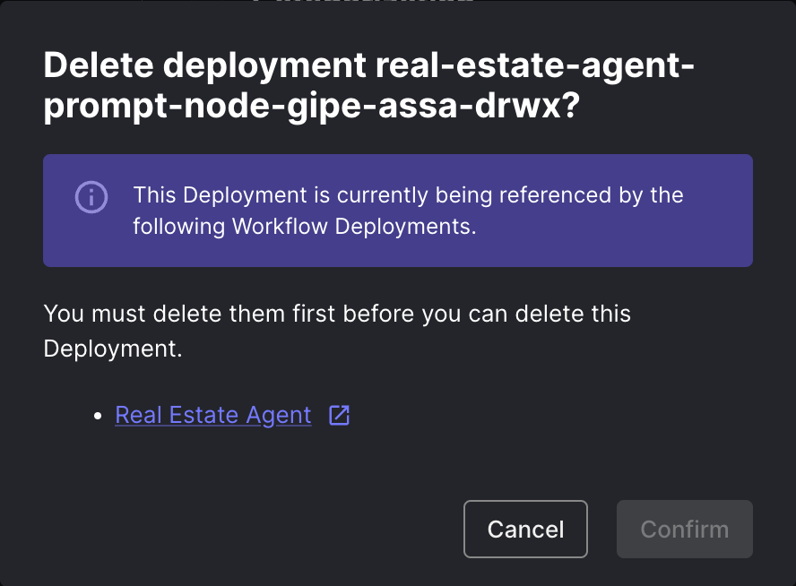Confirm deletion using the Confirm button

pyautogui.click(x=684, y=529)
